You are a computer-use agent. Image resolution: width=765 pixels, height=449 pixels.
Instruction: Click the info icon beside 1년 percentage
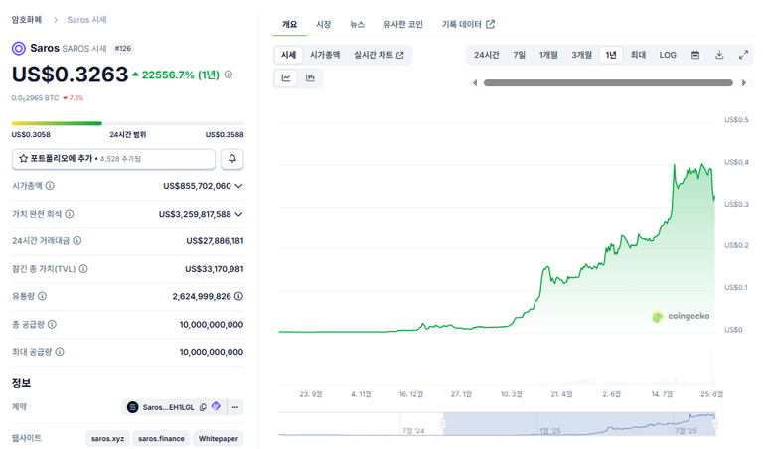pos(229,75)
